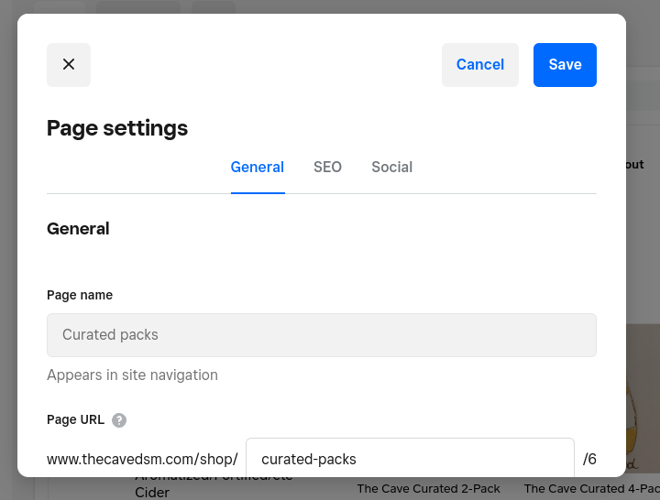Click the 'Appears in site navigation' hint text
The height and width of the screenshot is (500, 660).
pos(132,375)
